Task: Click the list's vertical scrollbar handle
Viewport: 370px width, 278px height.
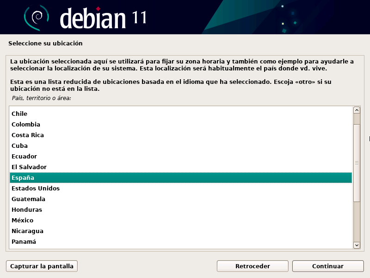Action: click(357, 162)
